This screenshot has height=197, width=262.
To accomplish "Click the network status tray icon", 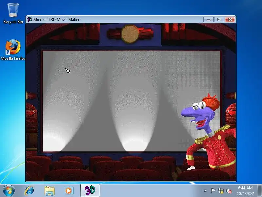I will click(x=221, y=191).
